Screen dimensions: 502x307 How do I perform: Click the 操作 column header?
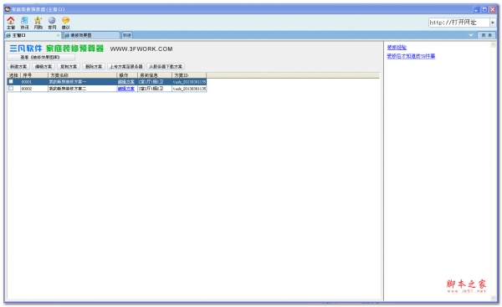(127, 75)
